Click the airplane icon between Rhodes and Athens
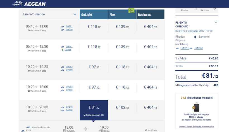The image size is (229, 132). click(x=86, y=129)
